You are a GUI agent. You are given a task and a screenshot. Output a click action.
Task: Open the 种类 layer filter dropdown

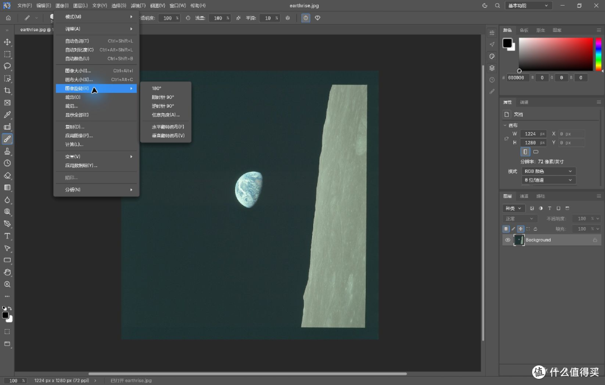[514, 208]
